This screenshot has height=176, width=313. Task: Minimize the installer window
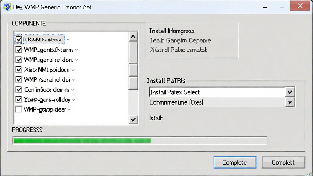(x=265, y=7)
